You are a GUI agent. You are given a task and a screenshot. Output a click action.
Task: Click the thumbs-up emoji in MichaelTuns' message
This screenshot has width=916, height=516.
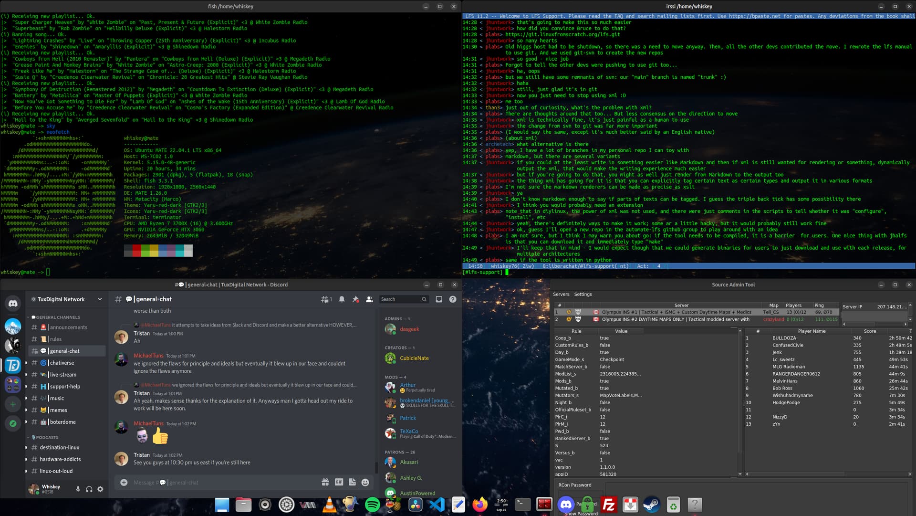coord(160,436)
